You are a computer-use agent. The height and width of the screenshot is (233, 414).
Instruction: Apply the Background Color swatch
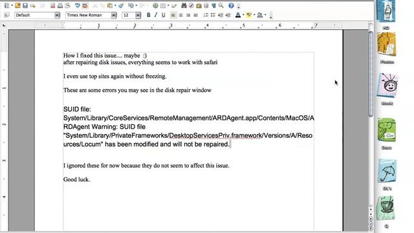pos(260,15)
